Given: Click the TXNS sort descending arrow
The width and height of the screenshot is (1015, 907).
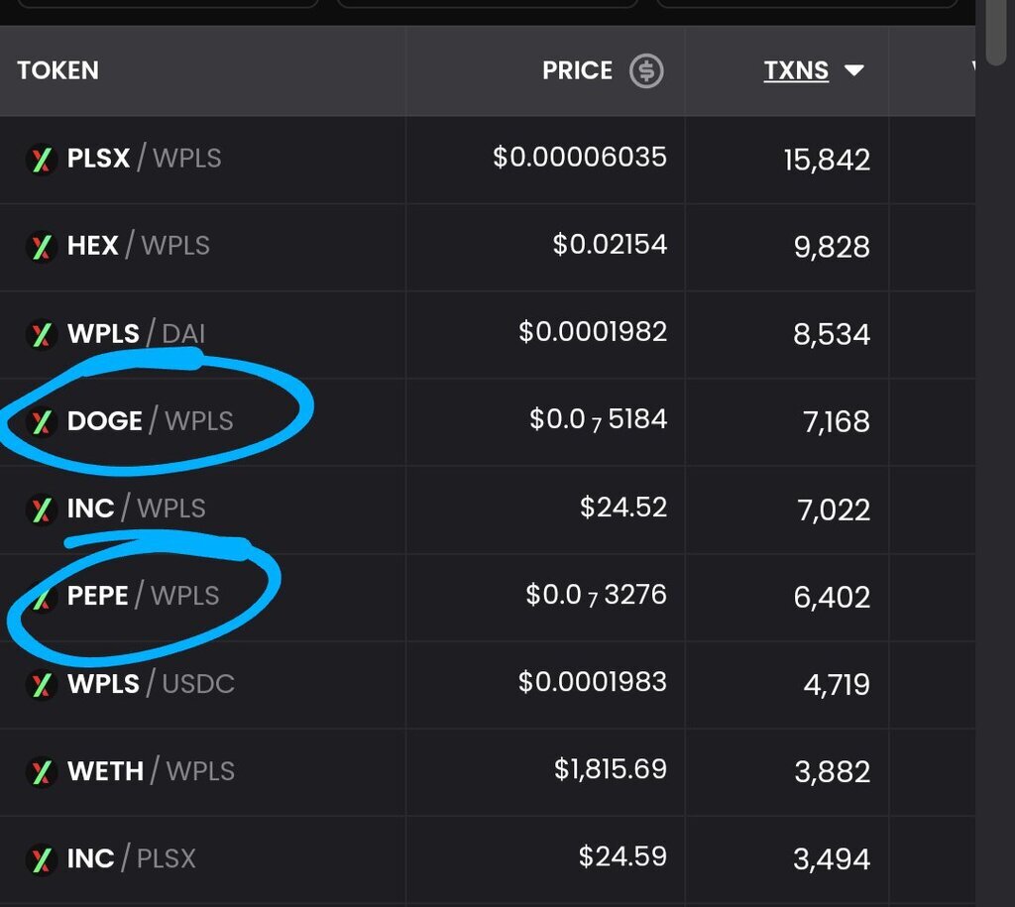Looking at the screenshot, I should (853, 71).
